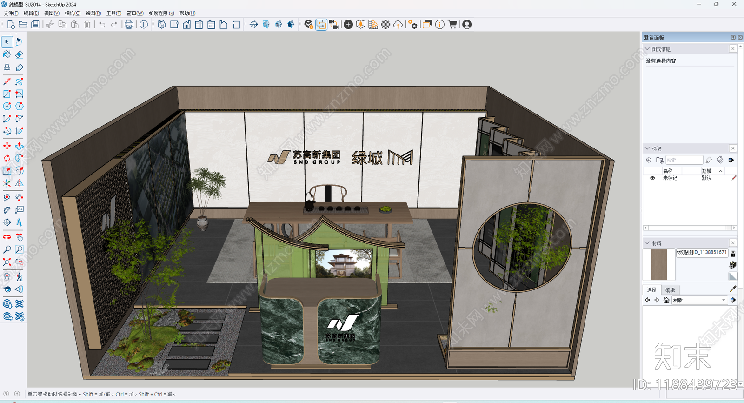Open the 文件(F) menu

[11, 13]
